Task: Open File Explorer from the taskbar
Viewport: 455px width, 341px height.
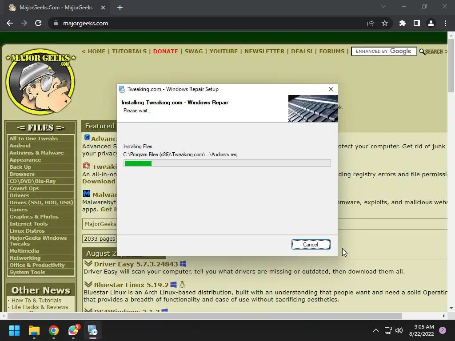Action: coord(34,330)
